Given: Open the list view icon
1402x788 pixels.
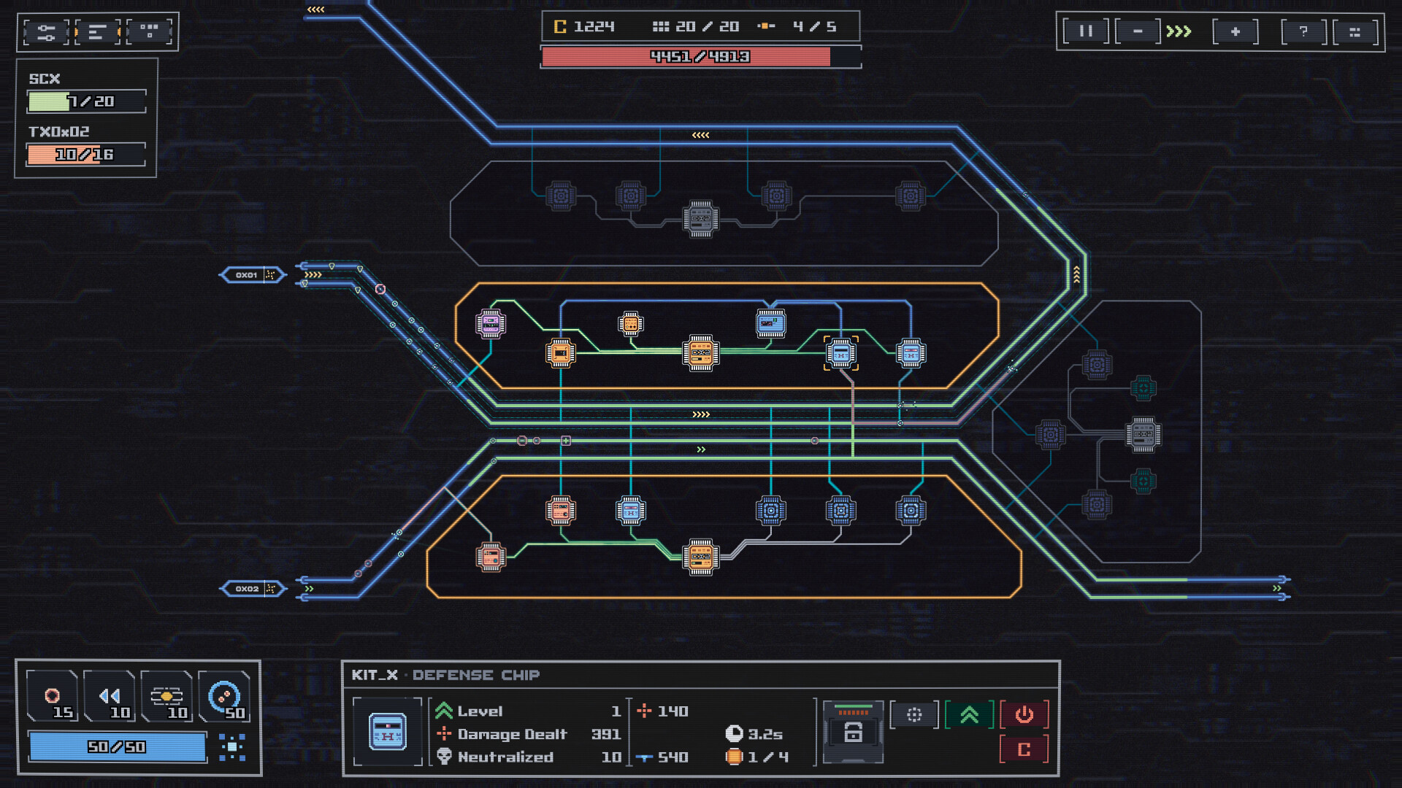Looking at the screenshot, I should (97, 32).
